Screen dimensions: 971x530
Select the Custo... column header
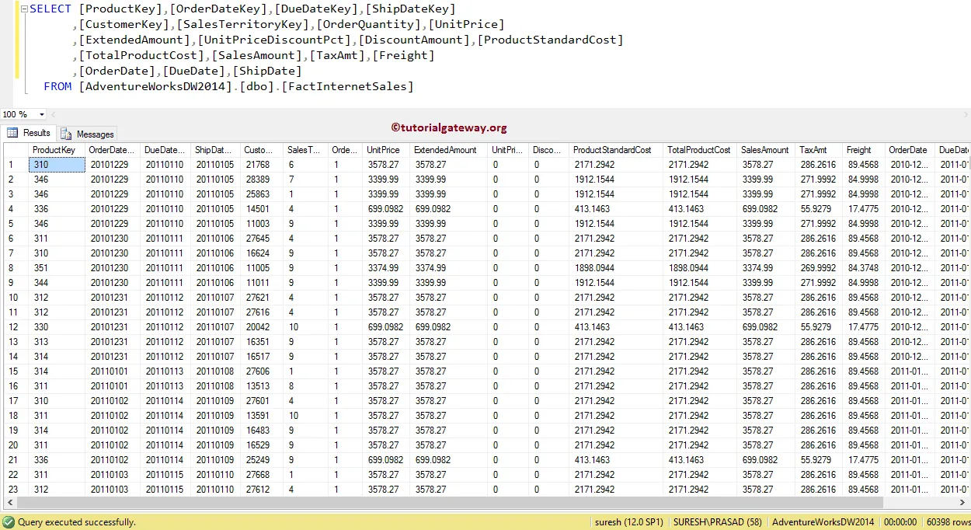[261, 150]
